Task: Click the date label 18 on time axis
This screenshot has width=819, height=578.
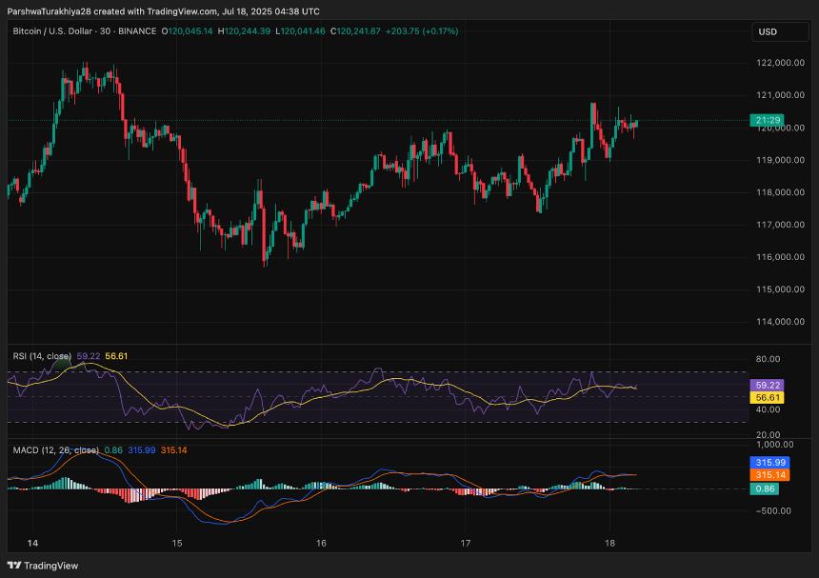Action: point(609,544)
